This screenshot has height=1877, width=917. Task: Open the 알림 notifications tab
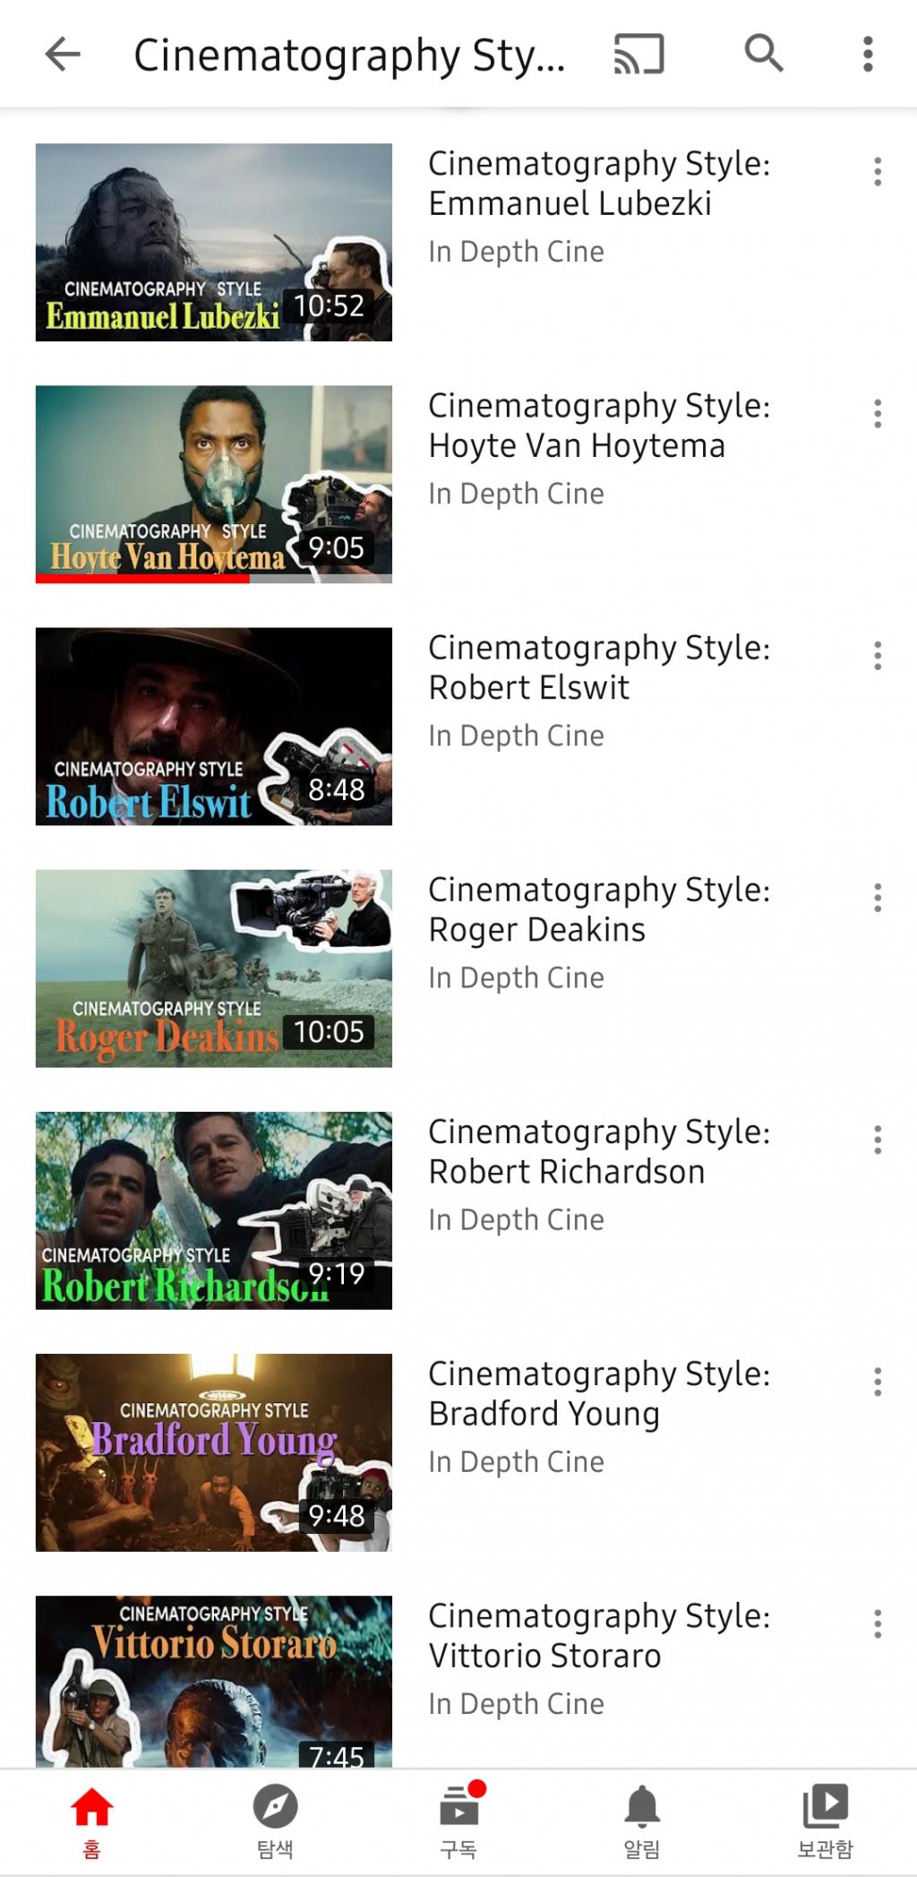(x=642, y=1821)
